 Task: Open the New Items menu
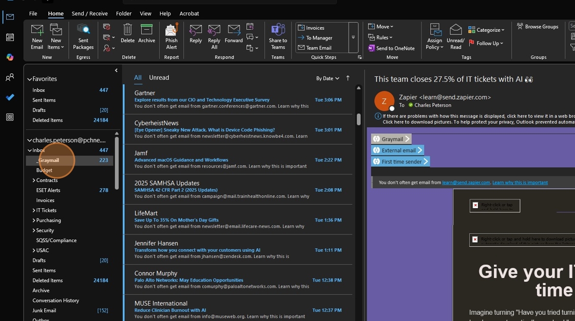56,36
